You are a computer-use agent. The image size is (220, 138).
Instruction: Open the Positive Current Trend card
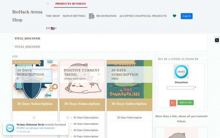82,79
